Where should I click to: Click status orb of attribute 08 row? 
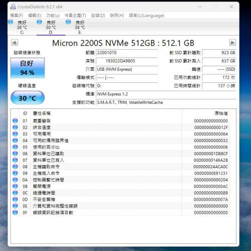pyautogui.click(x=15, y=167)
